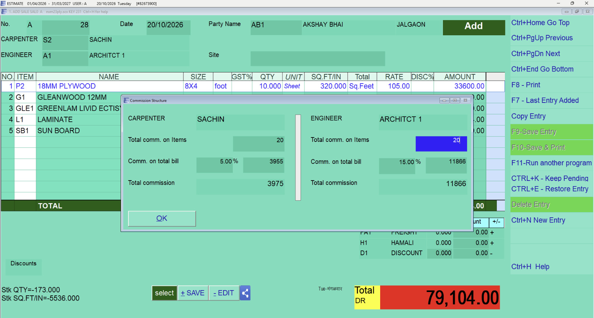
Task: Click Engineer code field A1
Action: (65, 58)
